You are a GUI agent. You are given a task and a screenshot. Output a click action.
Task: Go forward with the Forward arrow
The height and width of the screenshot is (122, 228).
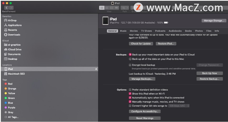[11, 8]
